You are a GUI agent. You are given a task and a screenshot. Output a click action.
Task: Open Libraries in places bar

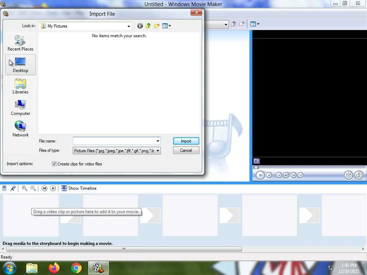pyautogui.click(x=20, y=86)
